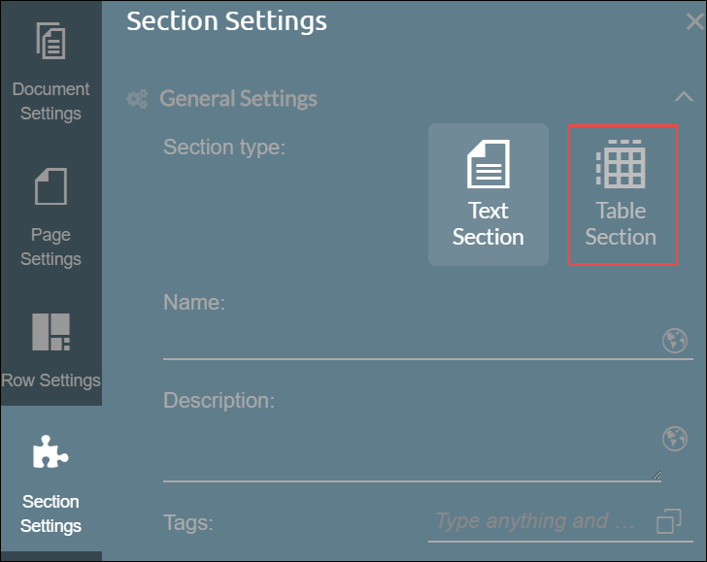Click the "Name:" field label
This screenshot has height=562, width=707.
pos(194,302)
